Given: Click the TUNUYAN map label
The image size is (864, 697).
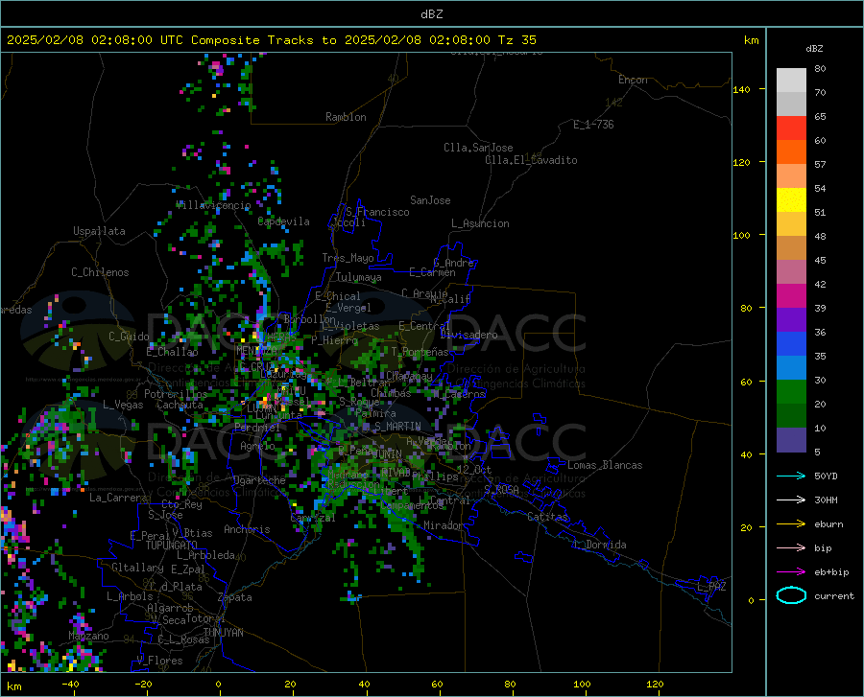Looking at the screenshot, I should [223, 633].
